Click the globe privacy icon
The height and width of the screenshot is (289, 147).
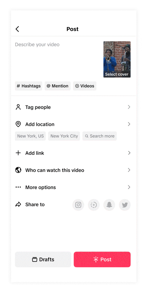point(18,170)
